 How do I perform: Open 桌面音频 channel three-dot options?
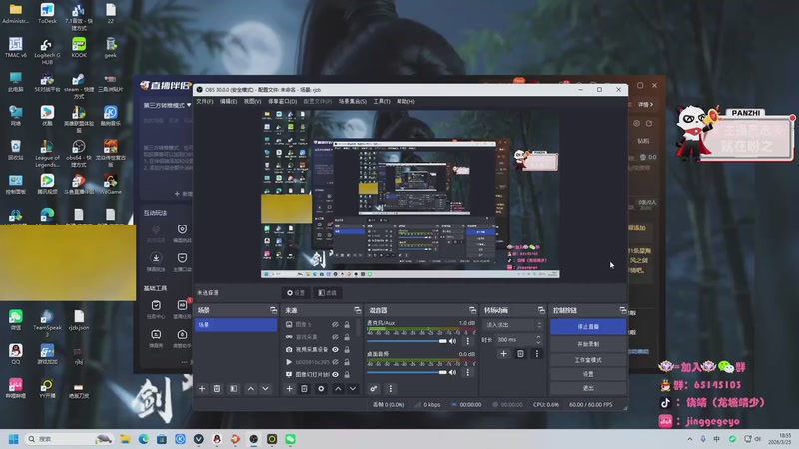[467, 372]
